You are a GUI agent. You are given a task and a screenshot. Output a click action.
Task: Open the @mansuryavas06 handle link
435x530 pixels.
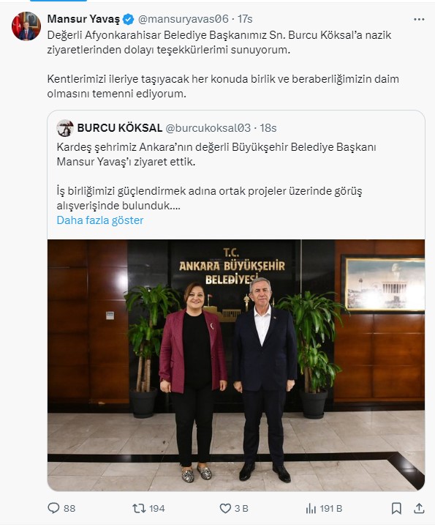pos(184,19)
